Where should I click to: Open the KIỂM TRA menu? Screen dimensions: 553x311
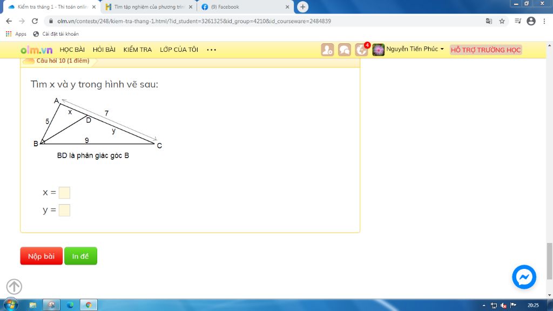coord(138,50)
